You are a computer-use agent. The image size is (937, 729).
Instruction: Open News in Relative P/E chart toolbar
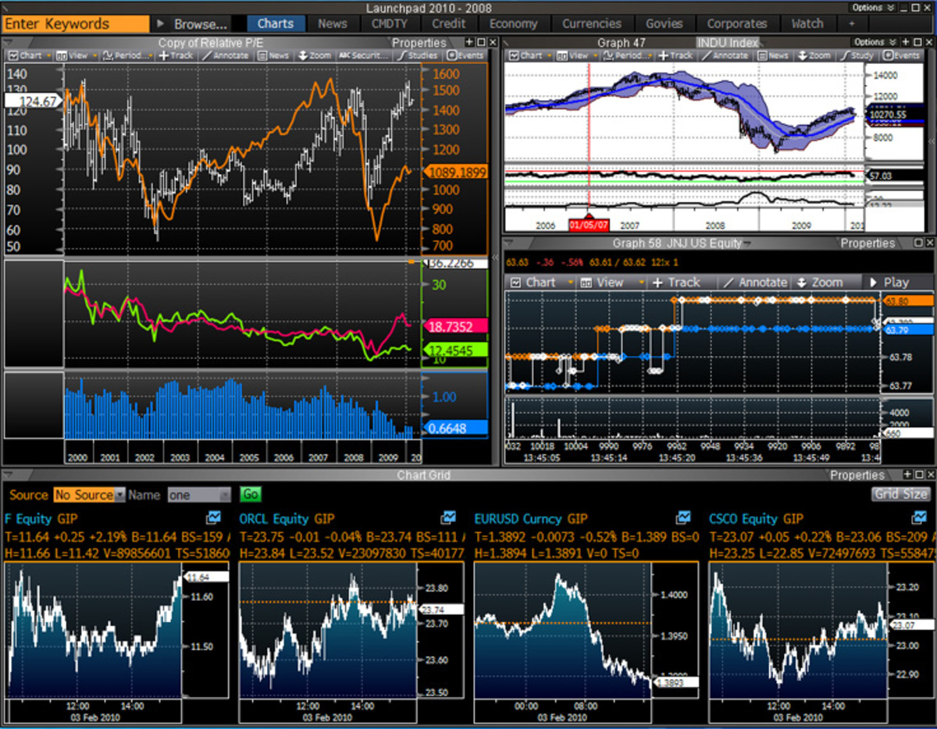click(273, 55)
